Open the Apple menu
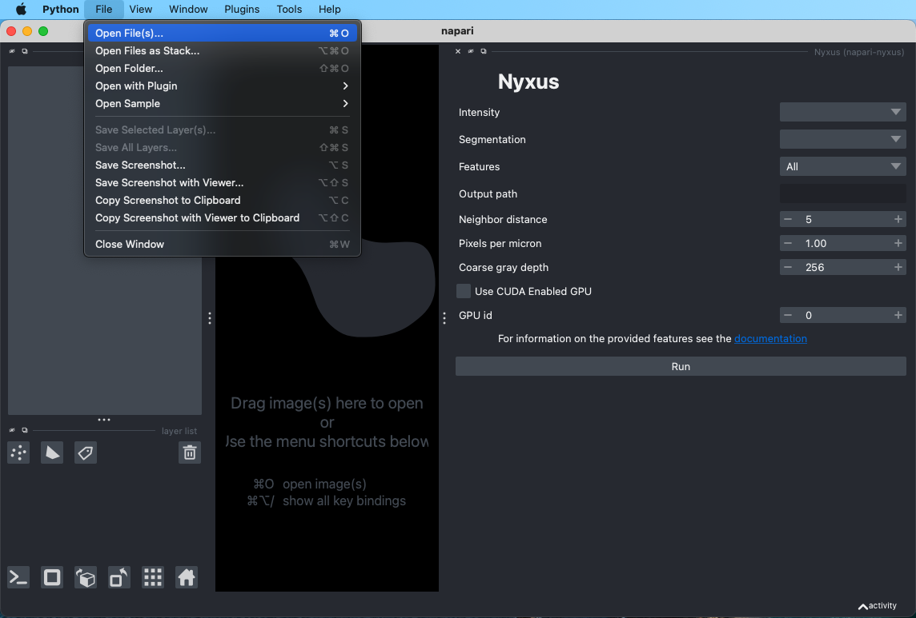This screenshot has width=916, height=618. 21,10
